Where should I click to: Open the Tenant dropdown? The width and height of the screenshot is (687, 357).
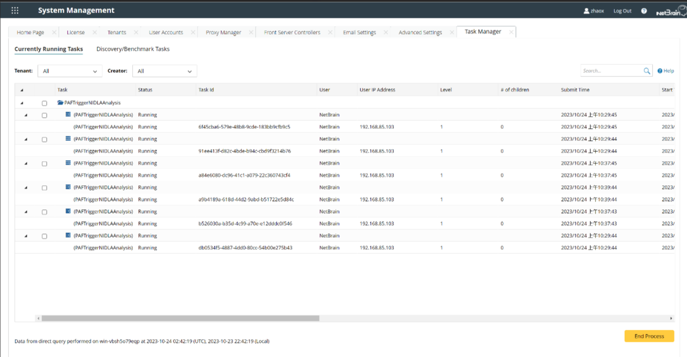pyautogui.click(x=70, y=71)
